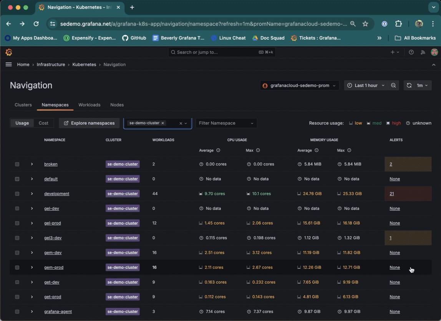Remove the se-demo-cluster filter chip
Image resolution: width=441 pixels, height=321 pixels.
tap(163, 123)
